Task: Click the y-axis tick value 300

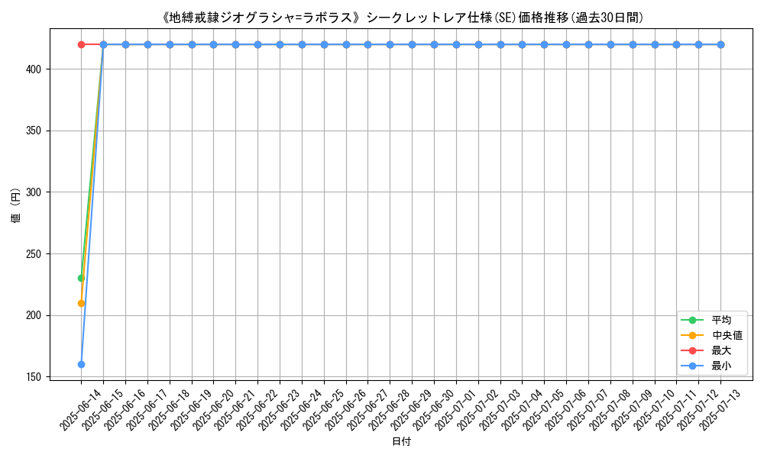Action: pyautogui.click(x=33, y=192)
